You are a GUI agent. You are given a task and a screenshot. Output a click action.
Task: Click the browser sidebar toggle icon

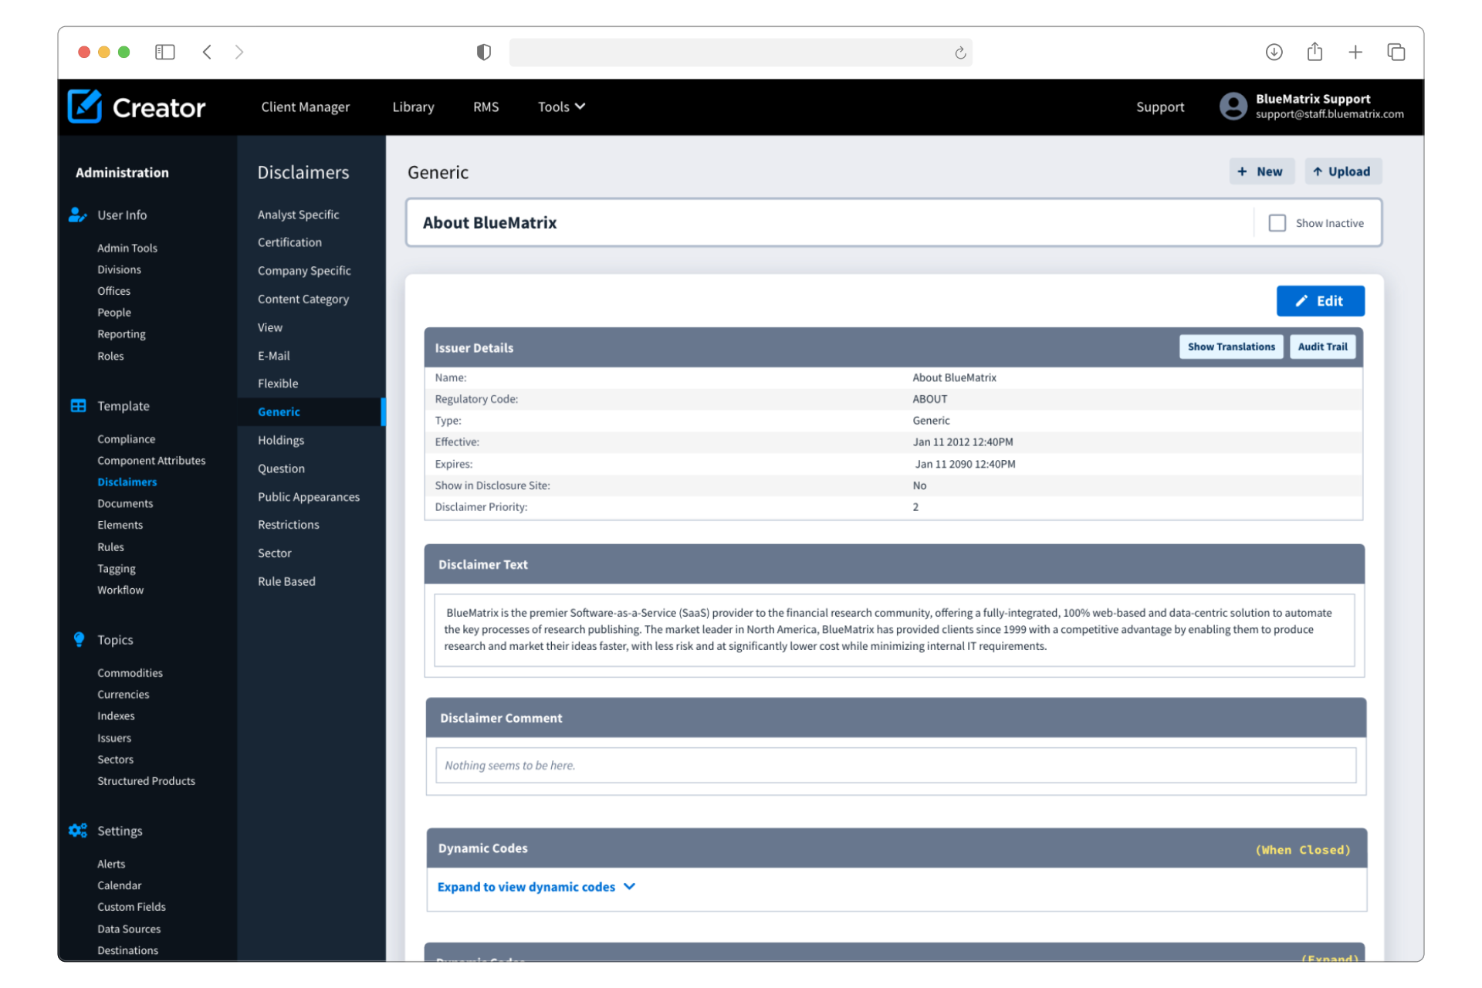(164, 52)
